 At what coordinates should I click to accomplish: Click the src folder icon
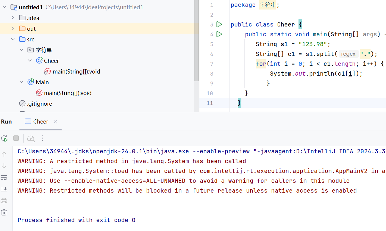22,39
